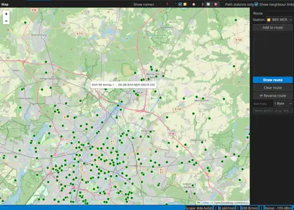This screenshot has height=210, width=294.
Task: Click the Clear route button
Action: pyautogui.click(x=273, y=88)
